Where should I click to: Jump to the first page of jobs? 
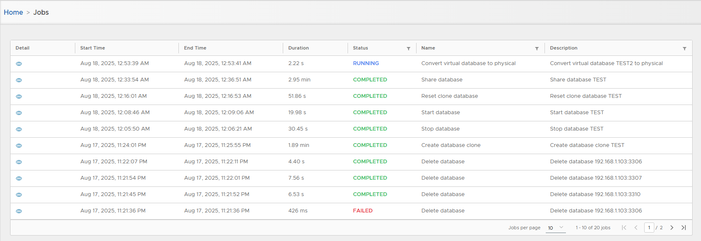click(624, 228)
